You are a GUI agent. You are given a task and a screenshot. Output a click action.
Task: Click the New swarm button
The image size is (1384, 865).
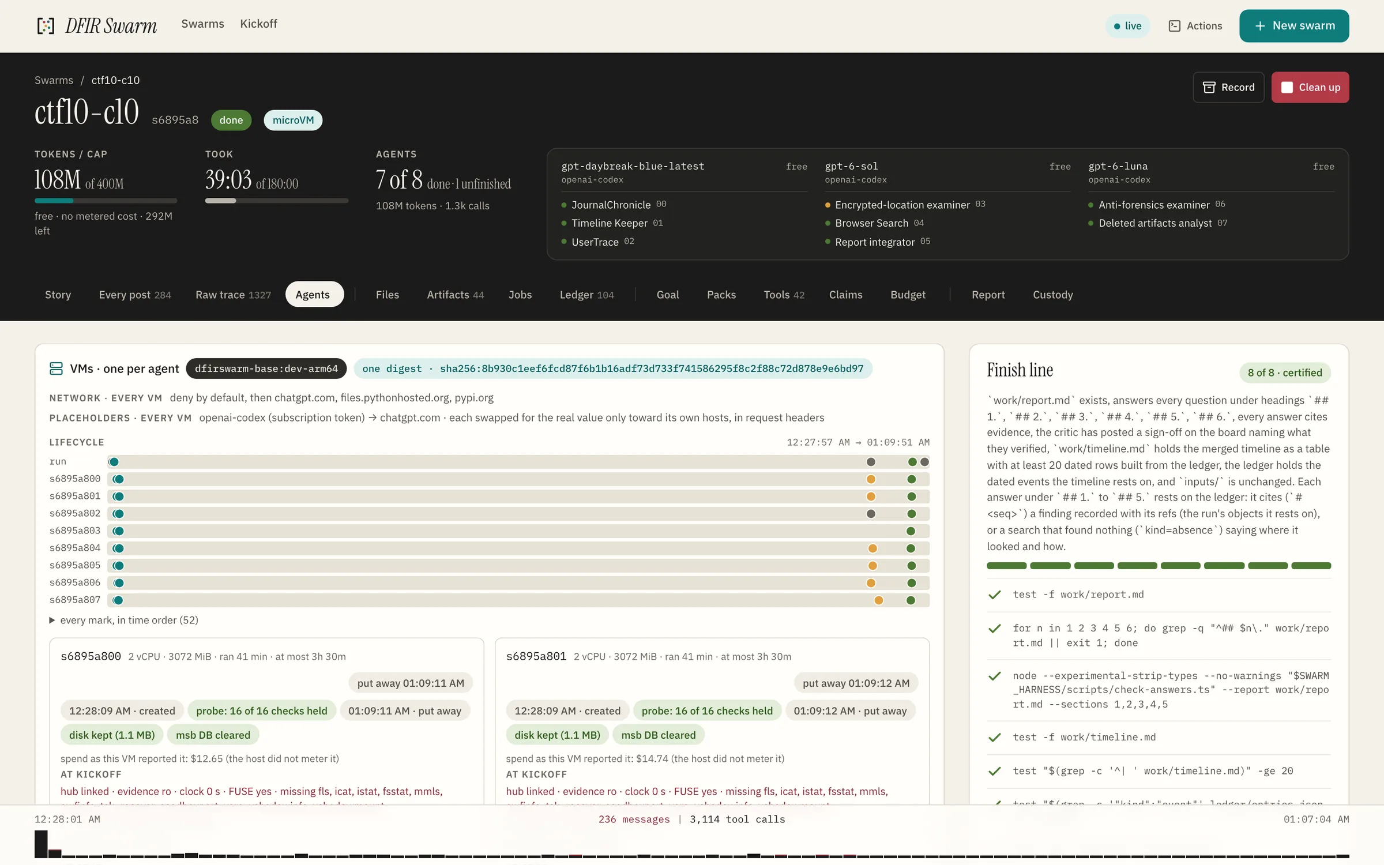pyautogui.click(x=1294, y=26)
